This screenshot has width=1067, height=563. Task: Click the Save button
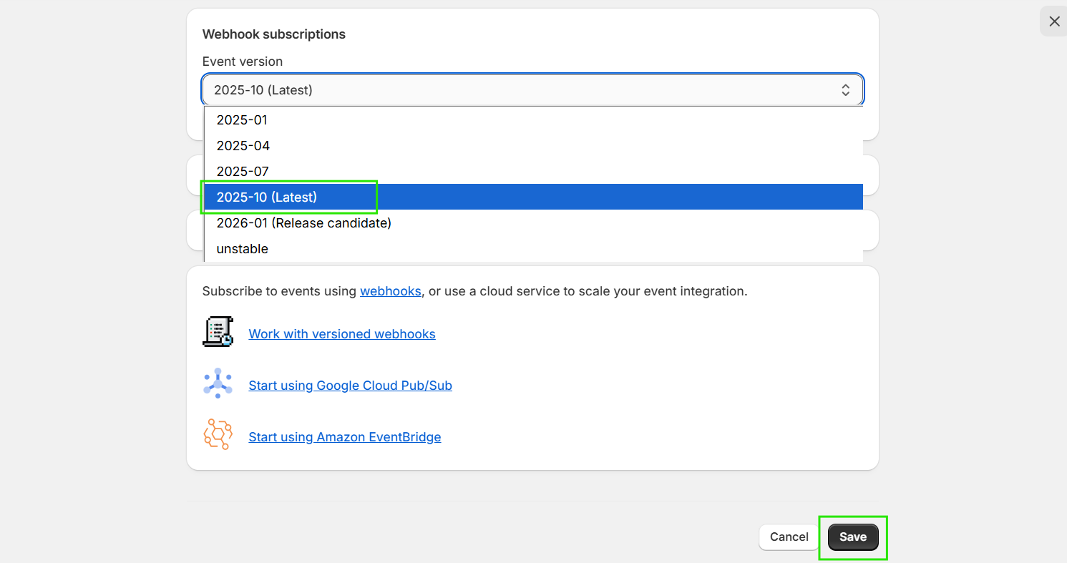853,537
